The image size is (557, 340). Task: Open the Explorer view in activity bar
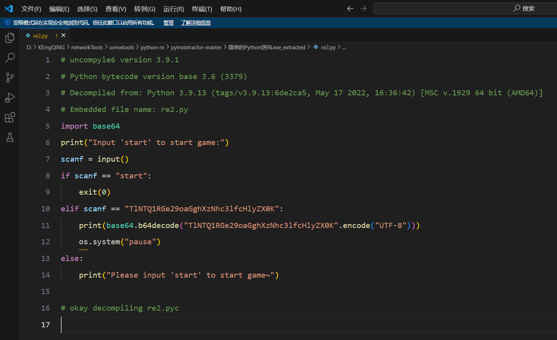tap(10, 38)
